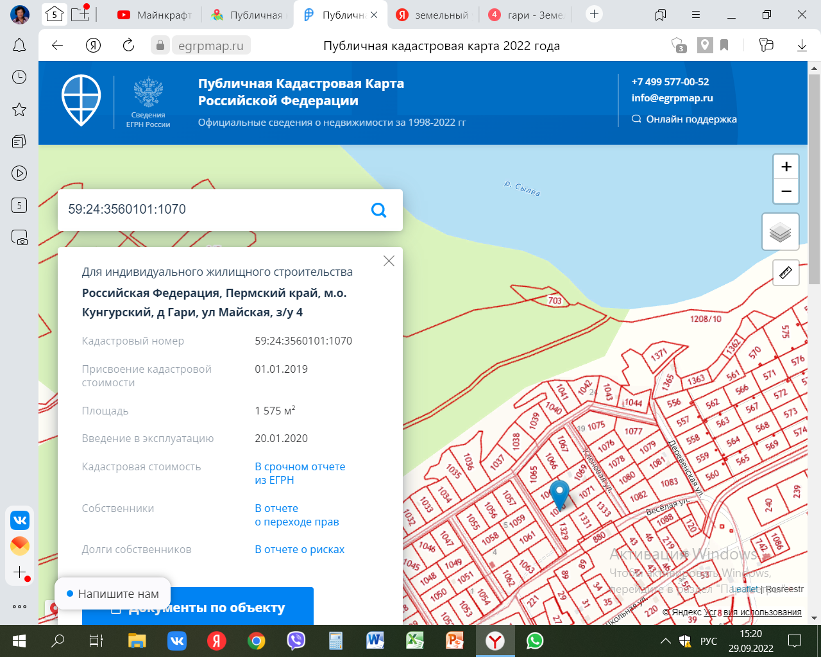This screenshot has width=821, height=657.
Task: Open PowerPoint from taskbar
Action: pyautogui.click(x=455, y=641)
